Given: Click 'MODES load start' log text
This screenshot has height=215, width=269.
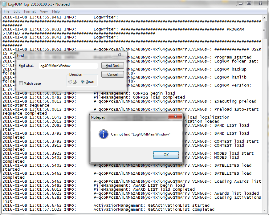Looking at the screenshot, I should tap(234, 153).
